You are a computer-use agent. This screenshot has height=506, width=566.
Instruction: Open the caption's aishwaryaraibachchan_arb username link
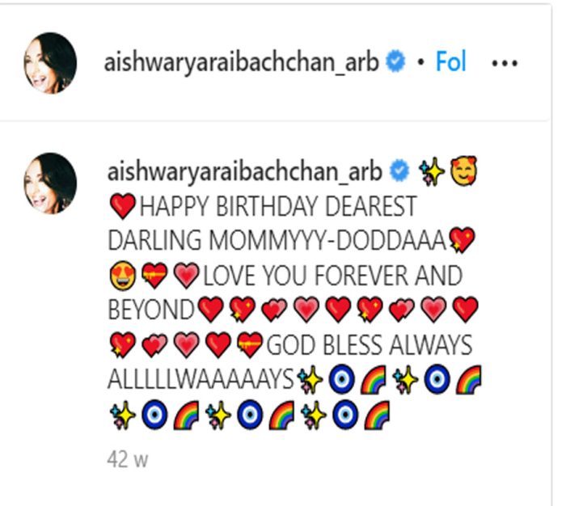click(x=245, y=172)
